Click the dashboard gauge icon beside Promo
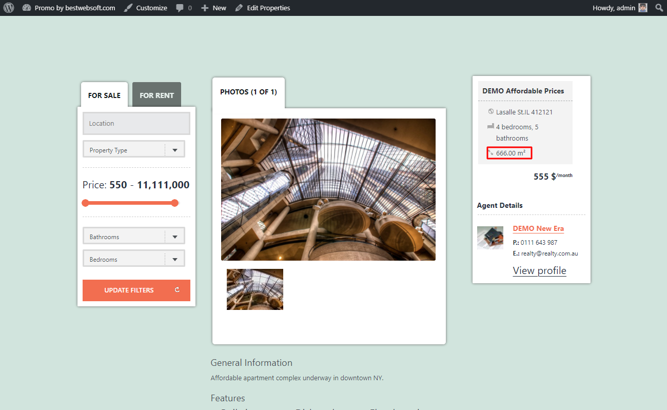Screen dimensions: 667x410 [27, 8]
